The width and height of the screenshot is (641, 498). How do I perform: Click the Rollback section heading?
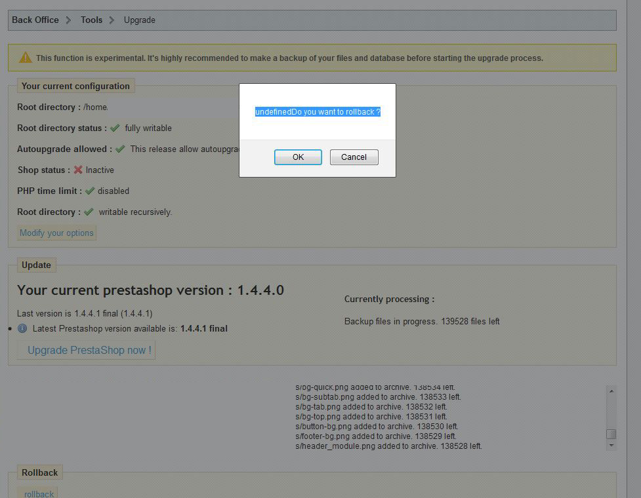39,472
